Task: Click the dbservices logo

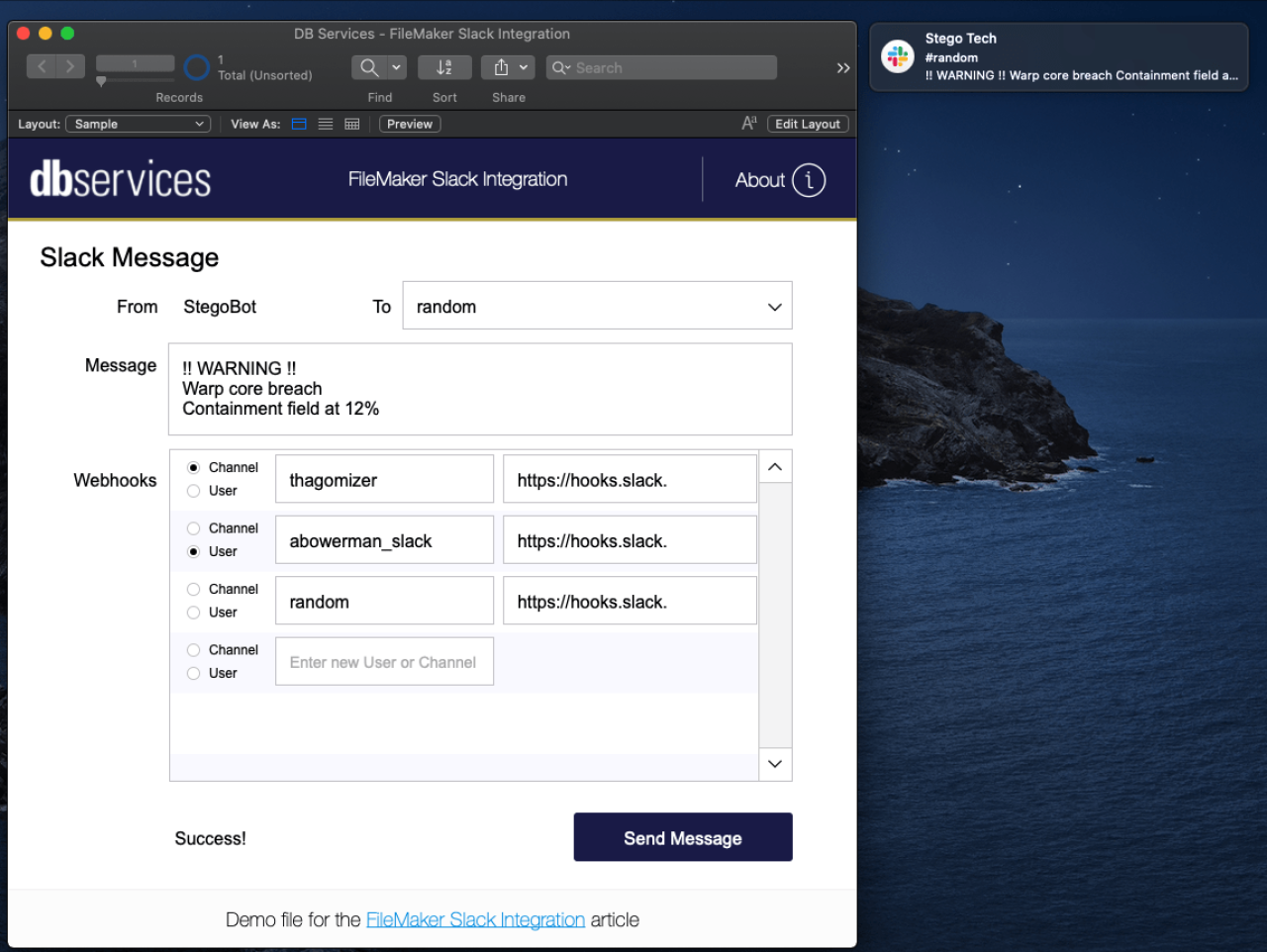Action: [121, 179]
